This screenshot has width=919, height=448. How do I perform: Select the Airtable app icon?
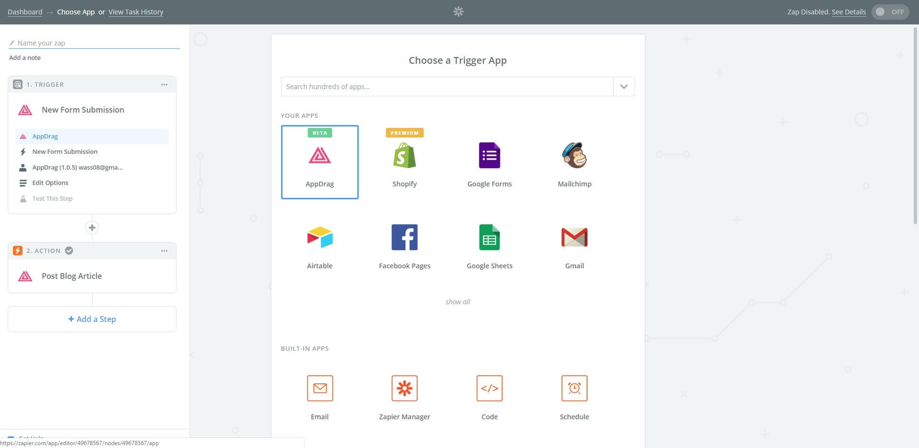[319, 237]
